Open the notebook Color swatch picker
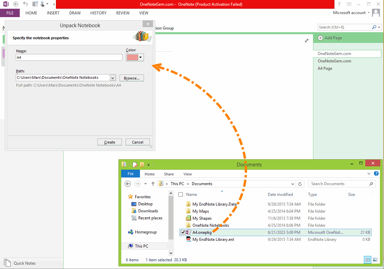The image size is (384, 269). point(135,57)
